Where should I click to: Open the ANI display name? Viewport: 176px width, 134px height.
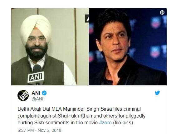36,93
